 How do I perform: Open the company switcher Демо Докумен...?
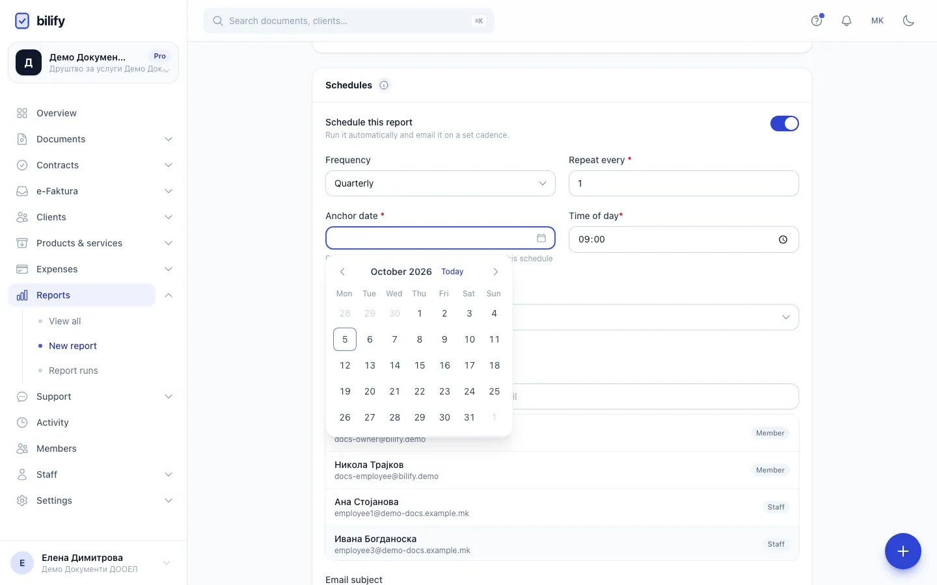[x=93, y=62]
